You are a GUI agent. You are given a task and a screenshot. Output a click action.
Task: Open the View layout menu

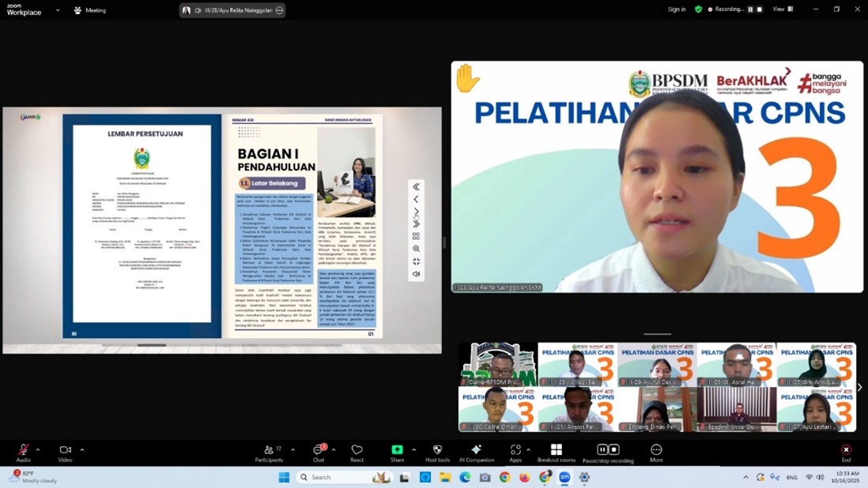783,9
